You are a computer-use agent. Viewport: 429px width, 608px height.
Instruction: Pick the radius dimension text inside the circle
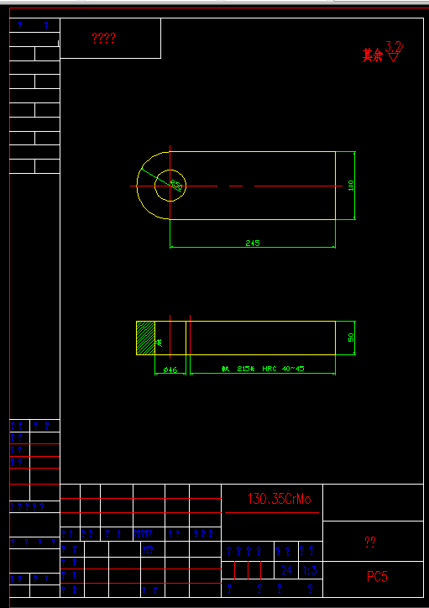pyautogui.click(x=176, y=185)
